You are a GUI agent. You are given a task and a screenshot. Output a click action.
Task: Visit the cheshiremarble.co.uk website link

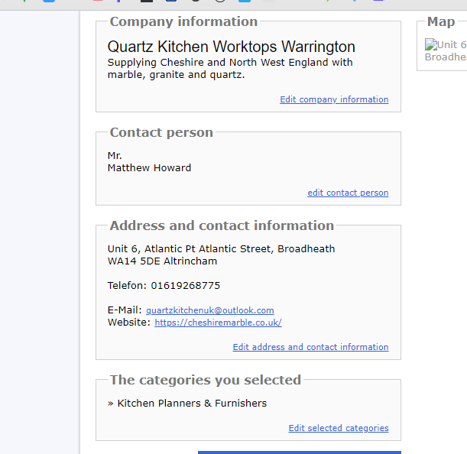[x=218, y=323]
